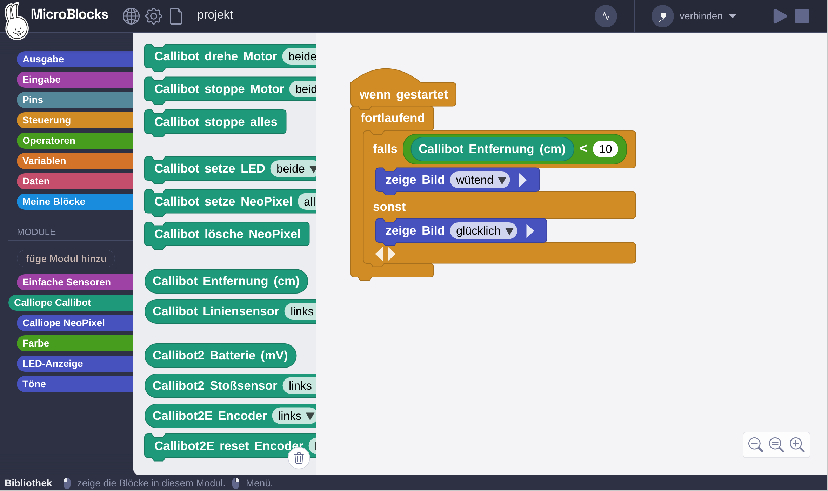Click the palette Callibot Entfernung (cm) block

226,281
